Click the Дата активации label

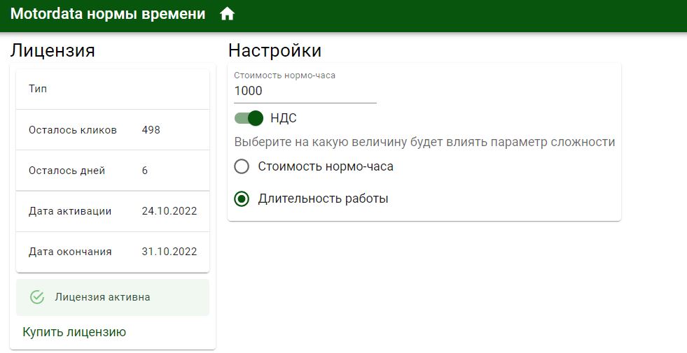pos(70,211)
